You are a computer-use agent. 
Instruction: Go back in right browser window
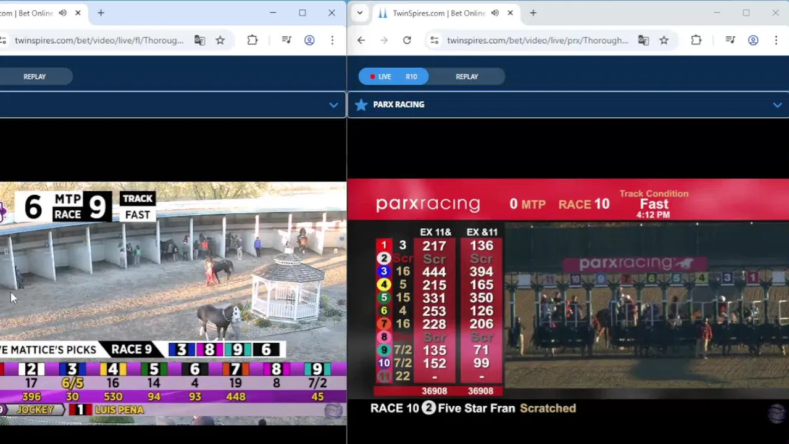[361, 40]
